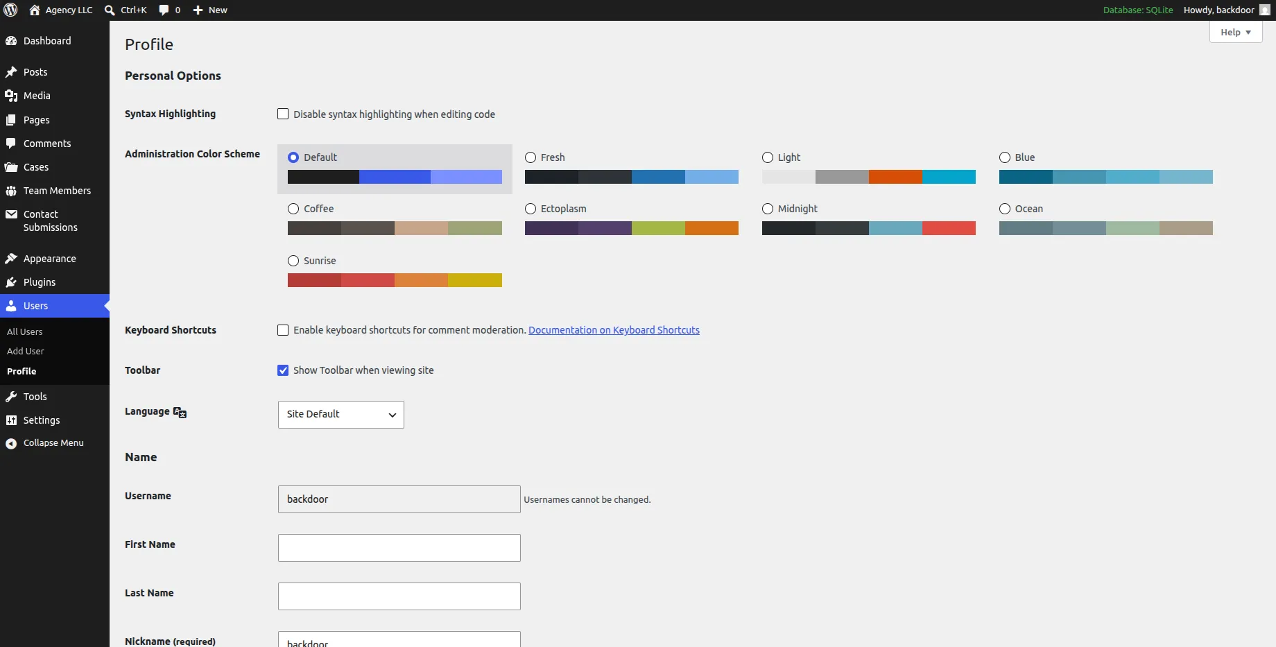Click the Dashboard gauge icon
The width and height of the screenshot is (1276, 647).
[11, 41]
